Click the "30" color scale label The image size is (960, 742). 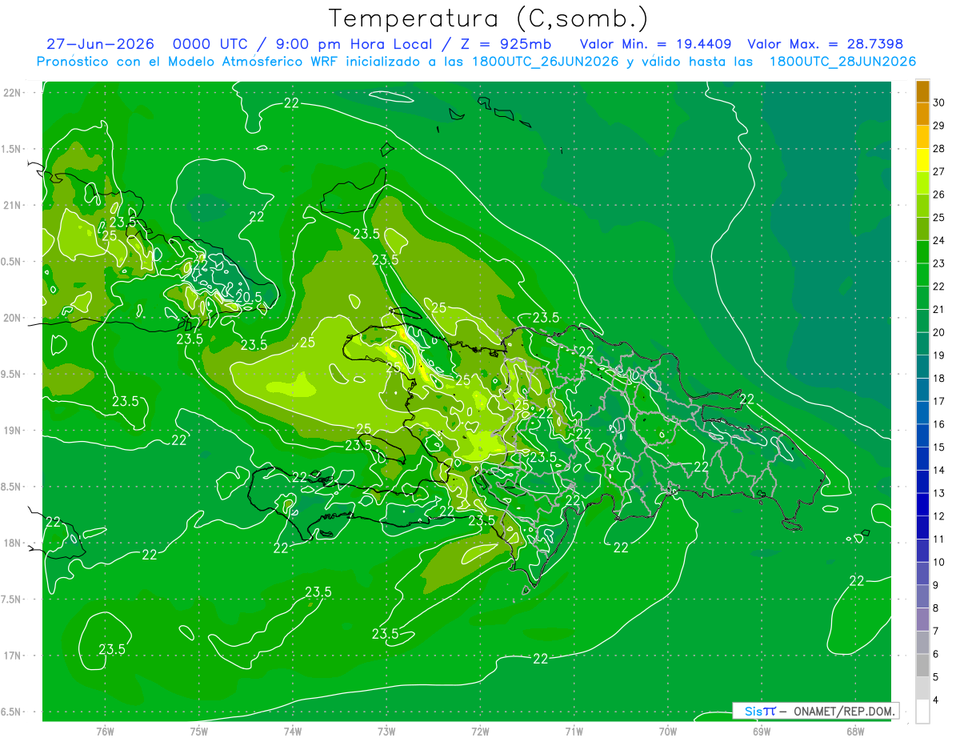point(939,102)
